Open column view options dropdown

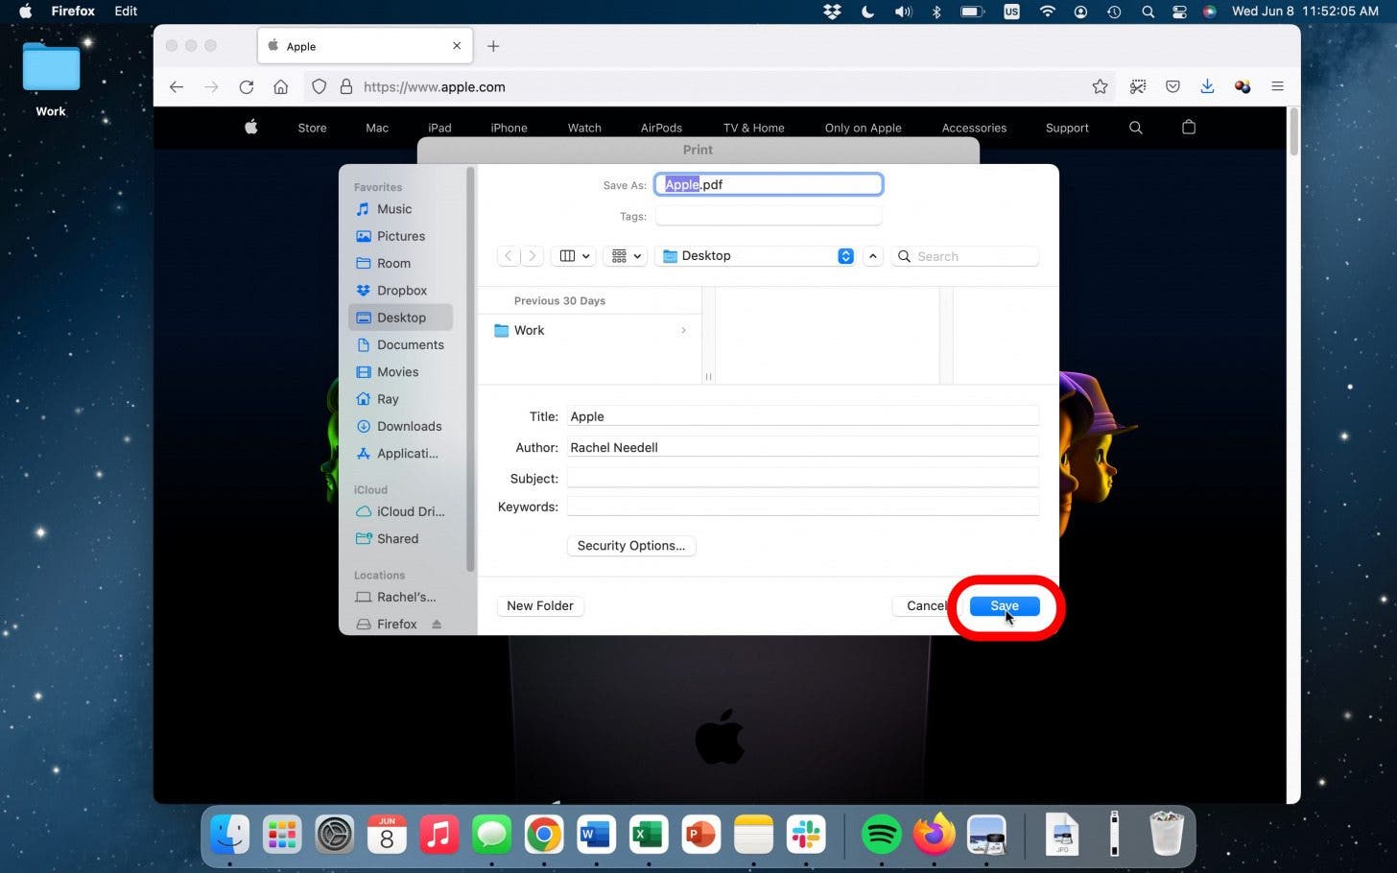pos(575,256)
